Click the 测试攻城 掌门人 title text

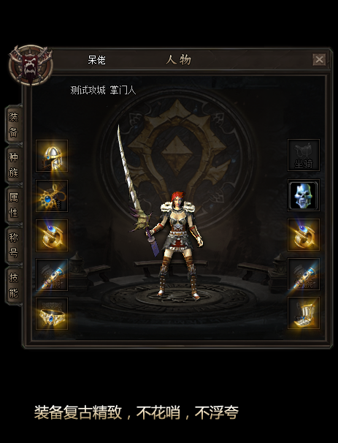[x=103, y=90]
